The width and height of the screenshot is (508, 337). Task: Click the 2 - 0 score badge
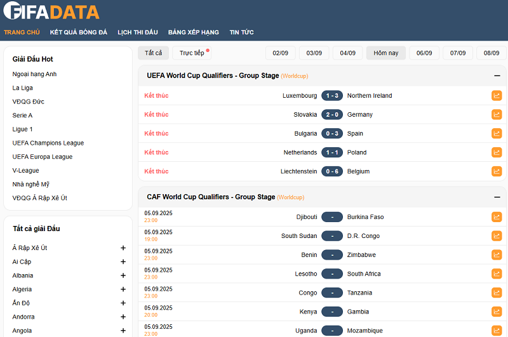point(332,114)
